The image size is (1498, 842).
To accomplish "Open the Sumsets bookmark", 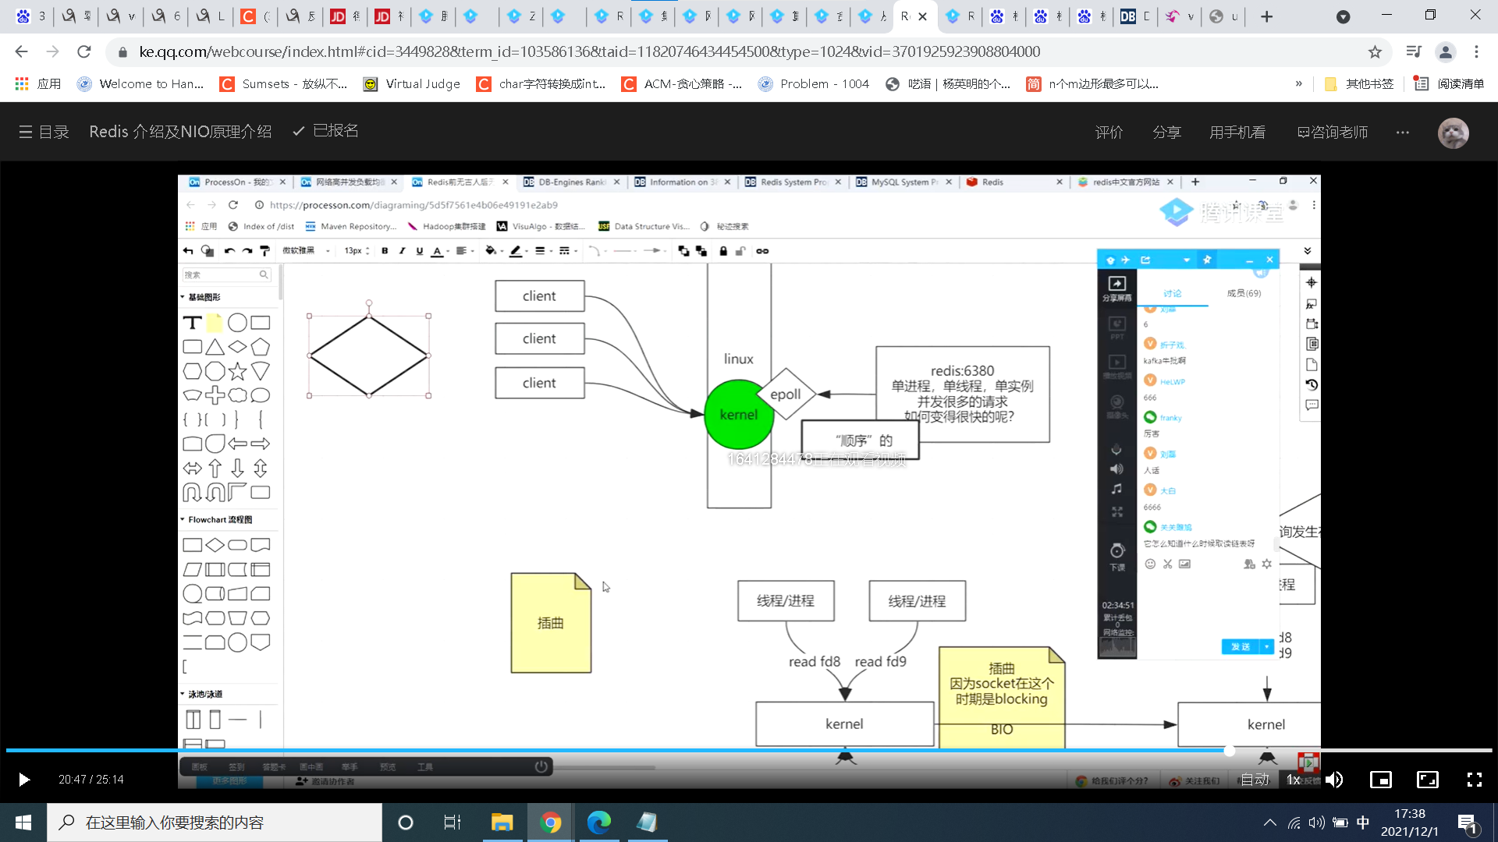I will point(284,83).
